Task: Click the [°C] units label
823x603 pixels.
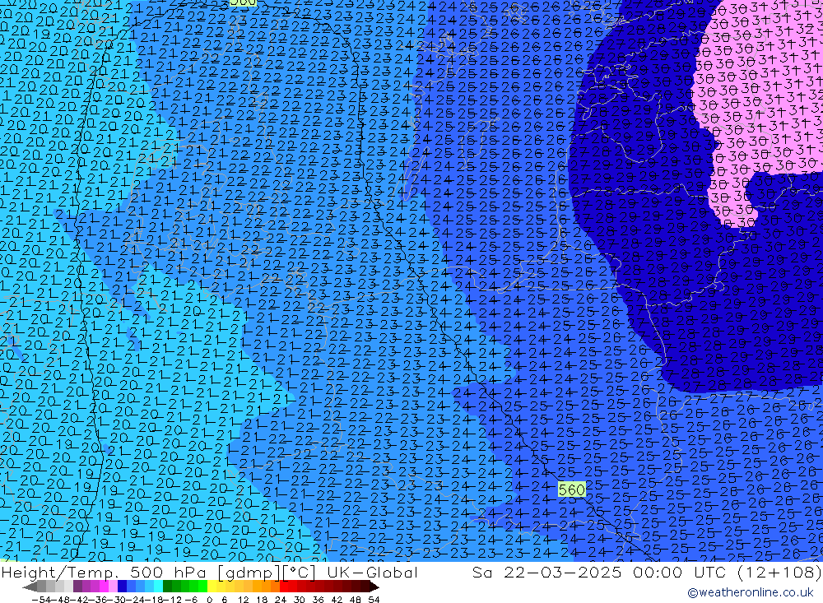Action: click(x=300, y=573)
